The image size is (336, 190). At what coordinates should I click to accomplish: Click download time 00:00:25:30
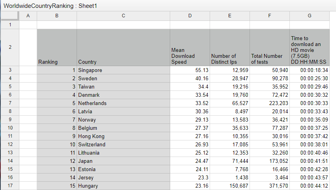pos(310,78)
